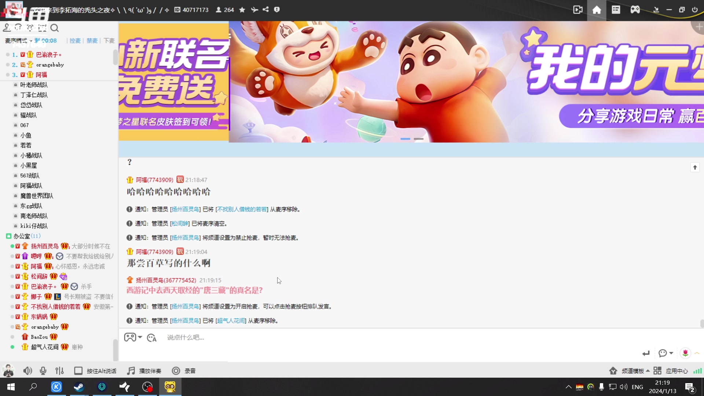Open 应用中心 at the bottom right

677,371
